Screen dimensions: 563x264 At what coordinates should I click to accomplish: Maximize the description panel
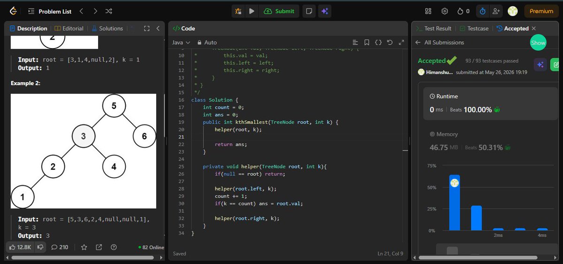pyautogui.click(x=146, y=29)
